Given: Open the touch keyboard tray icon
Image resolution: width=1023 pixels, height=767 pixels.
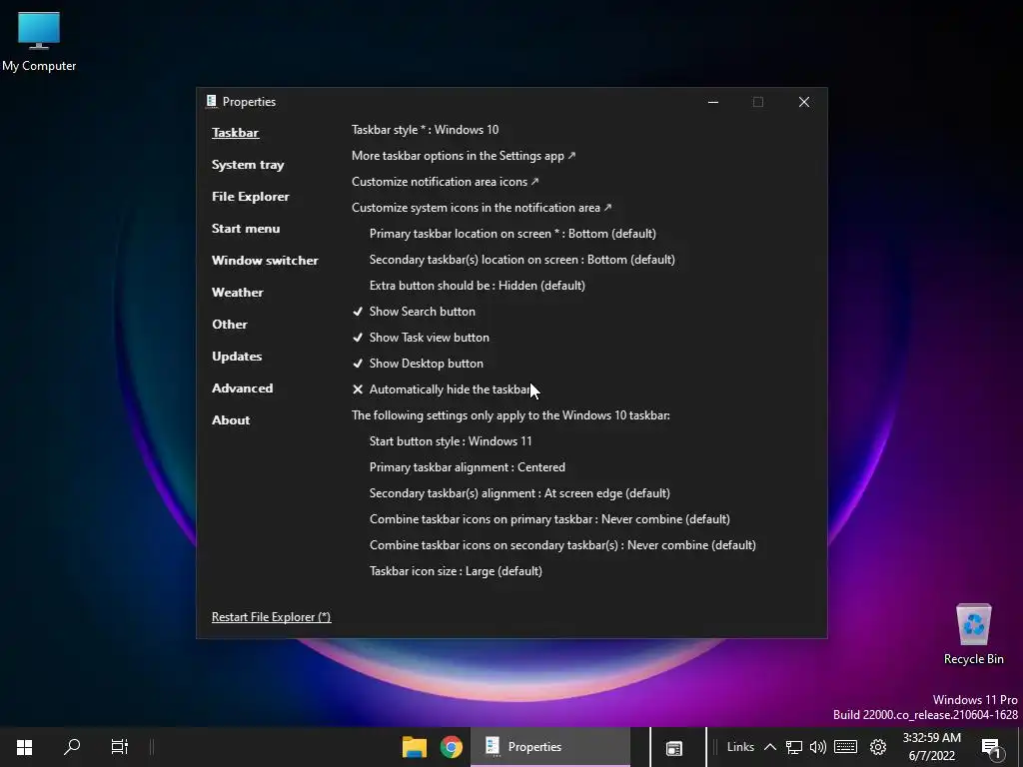Looking at the screenshot, I should pos(845,747).
